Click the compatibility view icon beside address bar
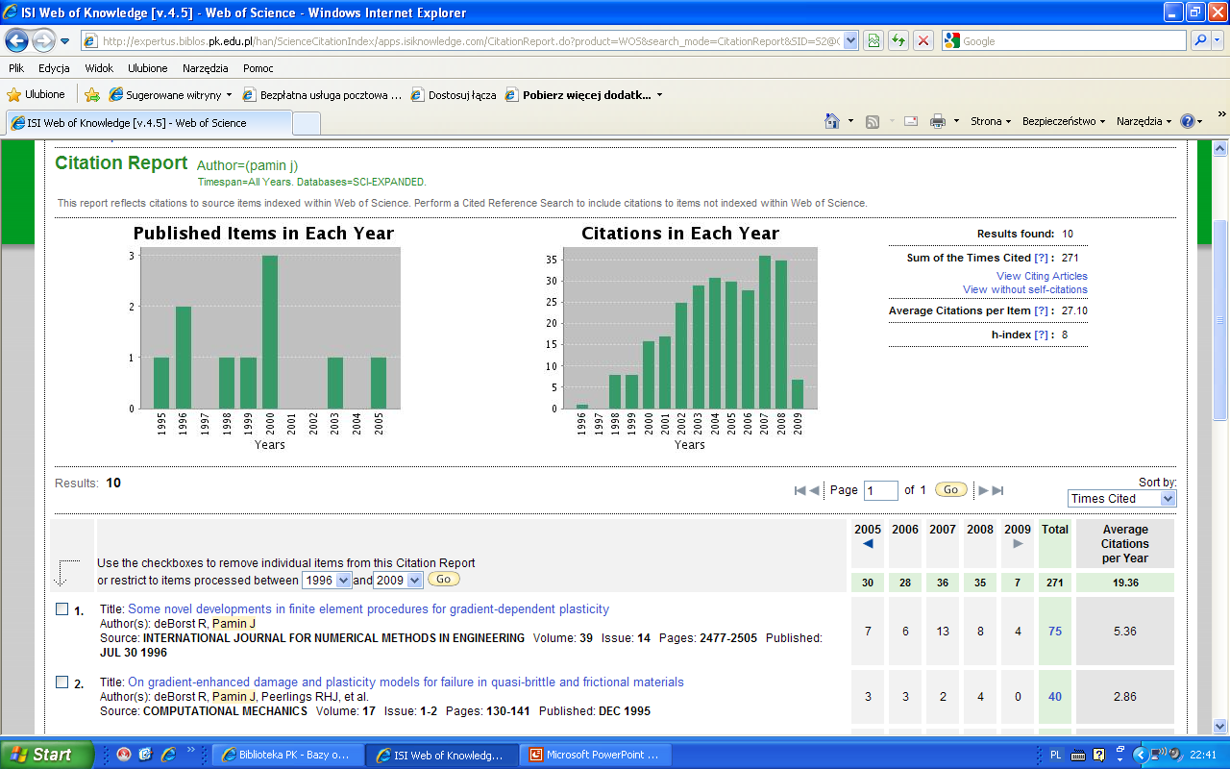 (x=873, y=41)
